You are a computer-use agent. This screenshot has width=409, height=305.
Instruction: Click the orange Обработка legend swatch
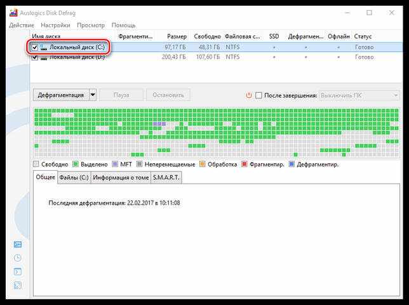click(202, 164)
